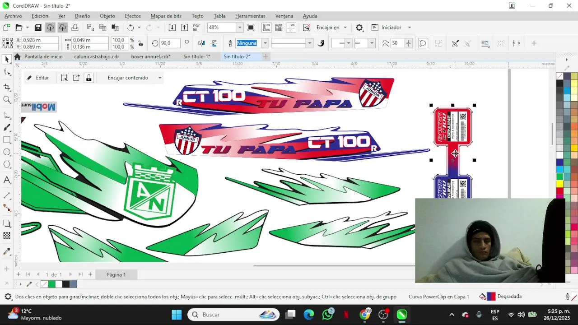Open start arrowhead dropdown

348,43
